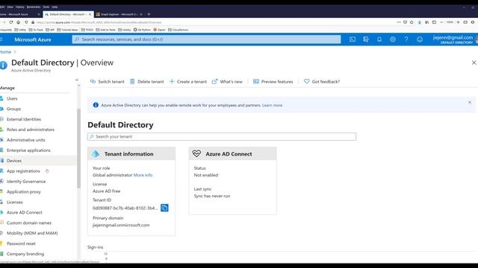Open Azure Cloud Shell from header
Viewport: 478px width, 268px height.
(x=353, y=39)
